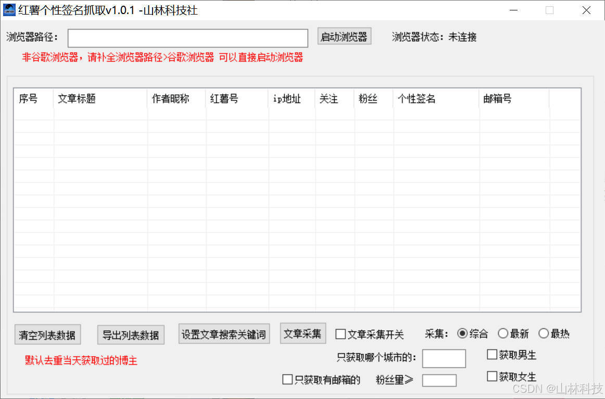Close the 红薯个性签名抓取 window

click(586, 10)
